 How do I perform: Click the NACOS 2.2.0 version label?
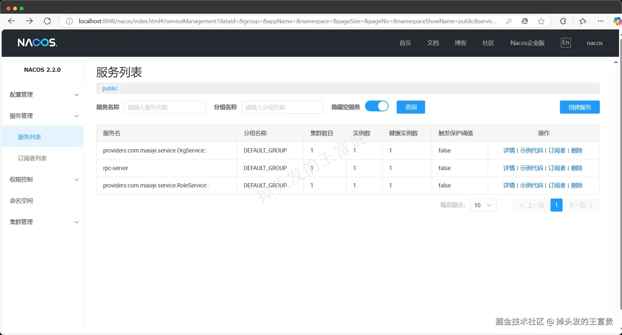pos(42,70)
